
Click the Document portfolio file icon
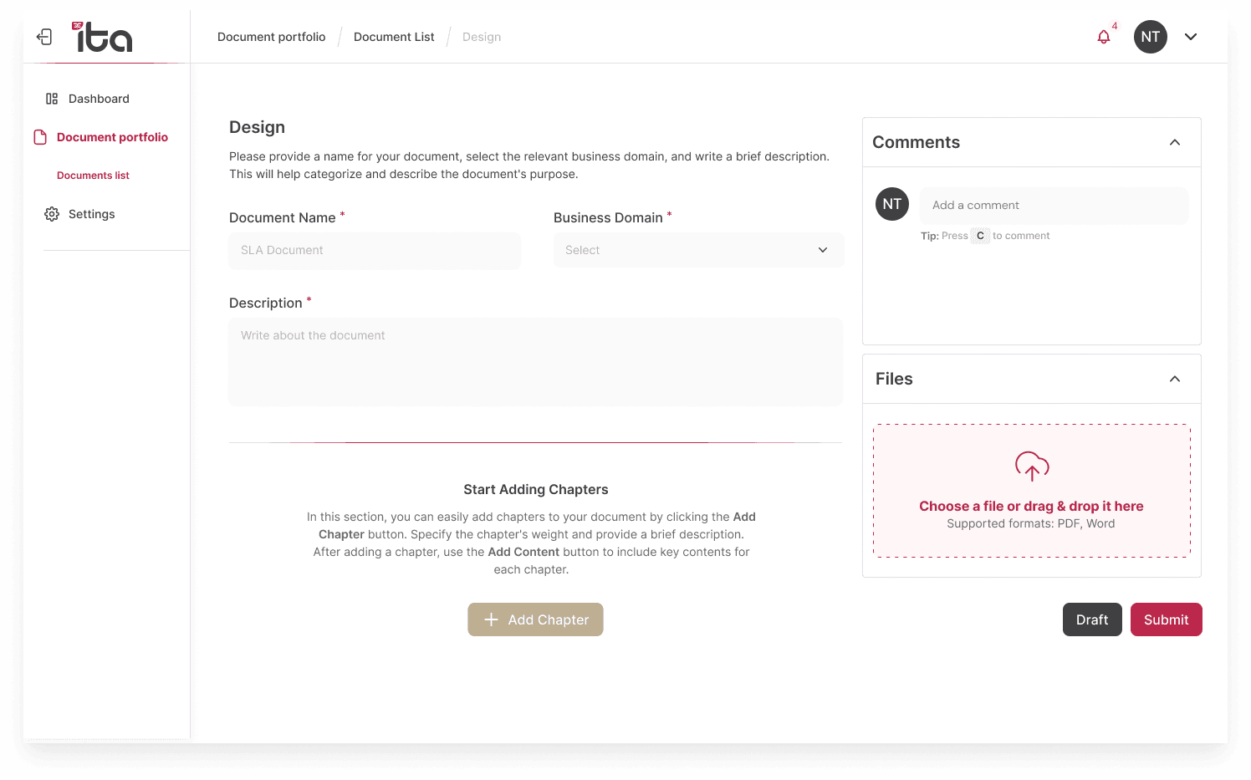pyautogui.click(x=40, y=137)
